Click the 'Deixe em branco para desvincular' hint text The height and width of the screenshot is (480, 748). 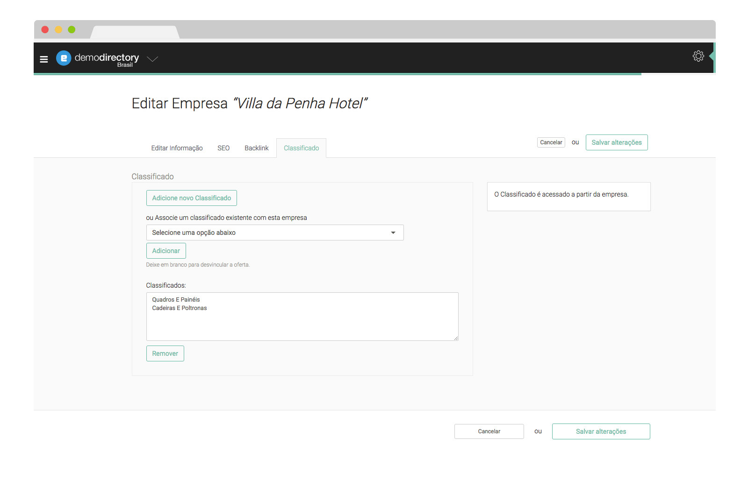198,265
